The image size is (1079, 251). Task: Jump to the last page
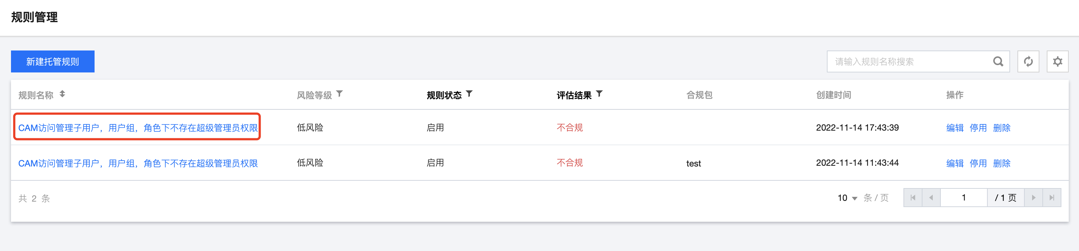1052,198
